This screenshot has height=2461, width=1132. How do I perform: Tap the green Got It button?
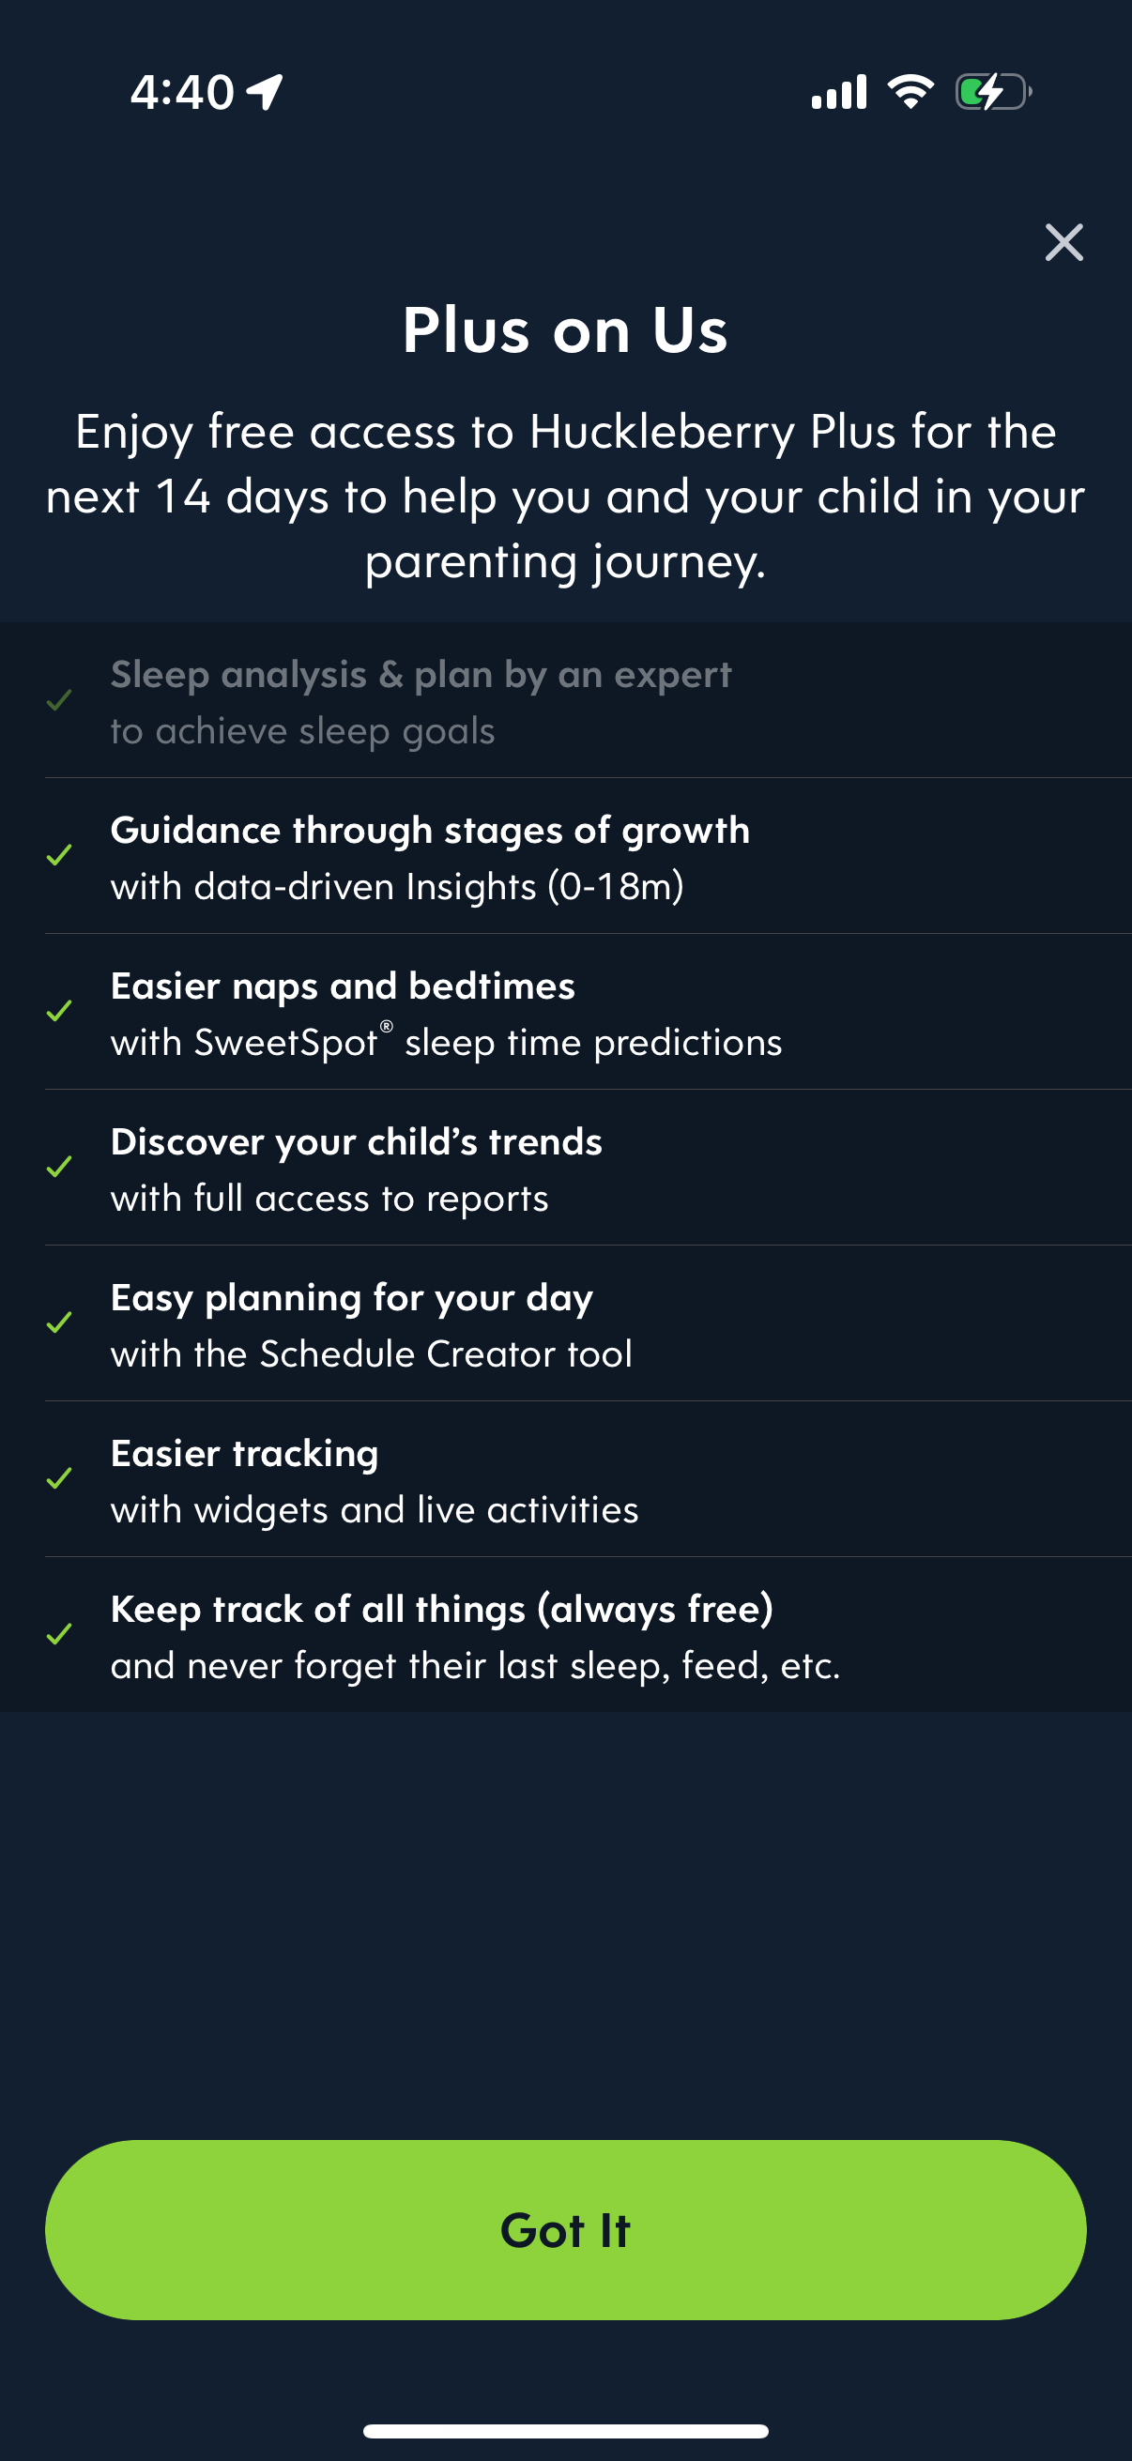pos(565,2229)
